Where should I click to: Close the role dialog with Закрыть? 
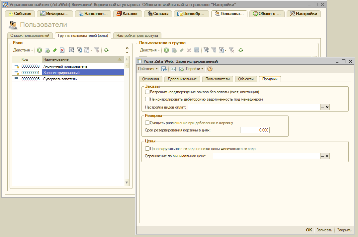point(344,230)
